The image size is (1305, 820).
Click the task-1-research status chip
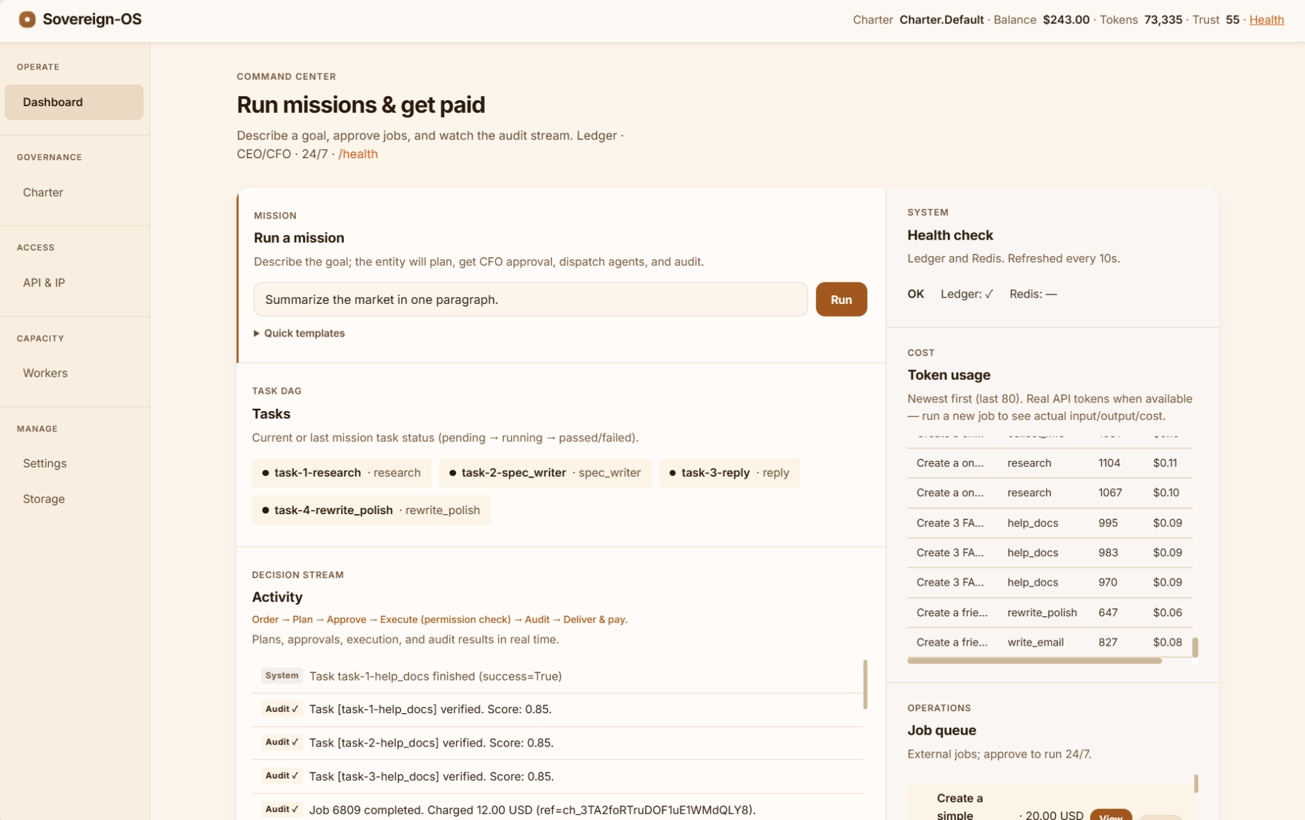click(341, 473)
